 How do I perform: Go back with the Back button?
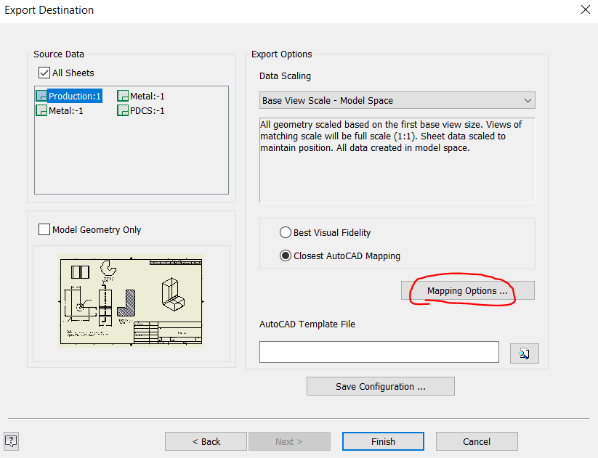pyautogui.click(x=205, y=441)
